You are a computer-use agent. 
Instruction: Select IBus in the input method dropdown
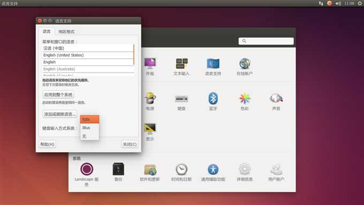coord(89,128)
